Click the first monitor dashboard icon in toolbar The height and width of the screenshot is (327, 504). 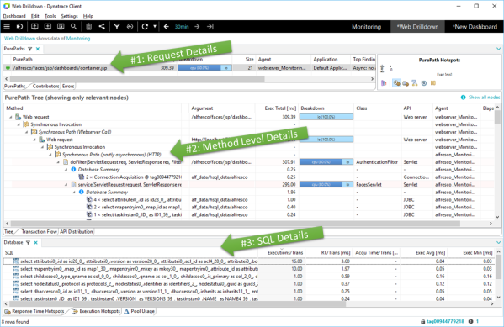point(34,27)
